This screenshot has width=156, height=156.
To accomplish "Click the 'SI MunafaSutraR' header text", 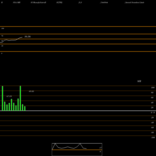I will pyautogui.click(x=38, y=2).
